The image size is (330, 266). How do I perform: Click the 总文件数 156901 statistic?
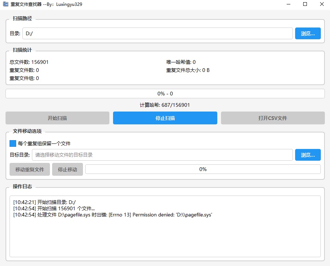[x=29, y=62]
